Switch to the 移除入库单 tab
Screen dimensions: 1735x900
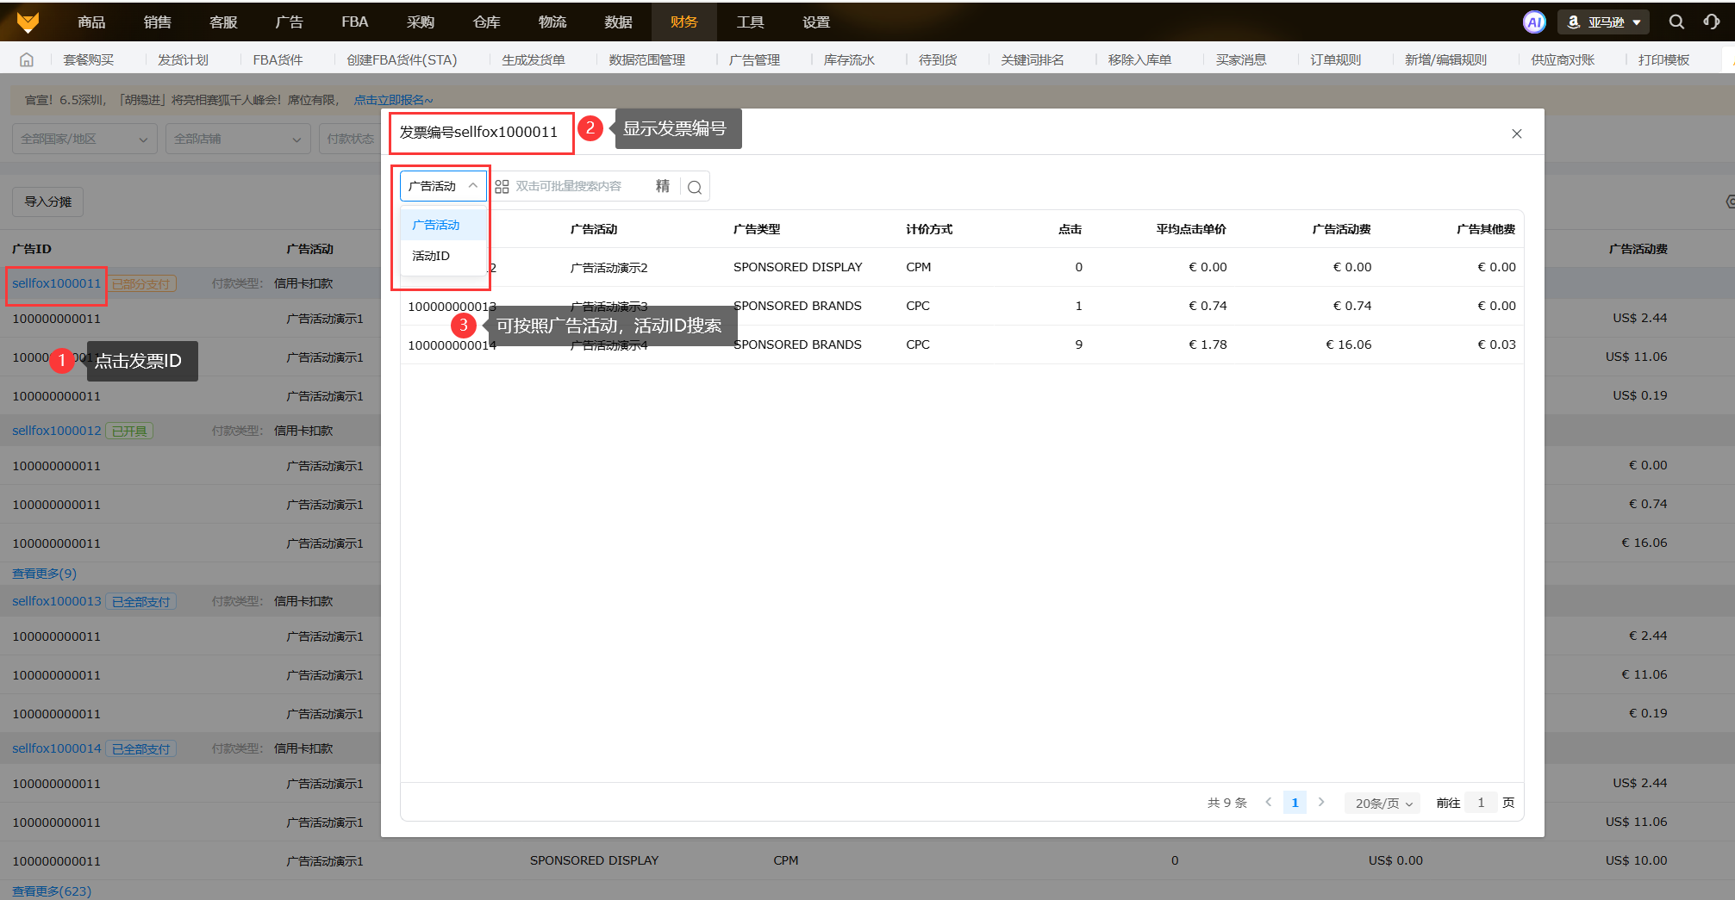pyautogui.click(x=1139, y=59)
